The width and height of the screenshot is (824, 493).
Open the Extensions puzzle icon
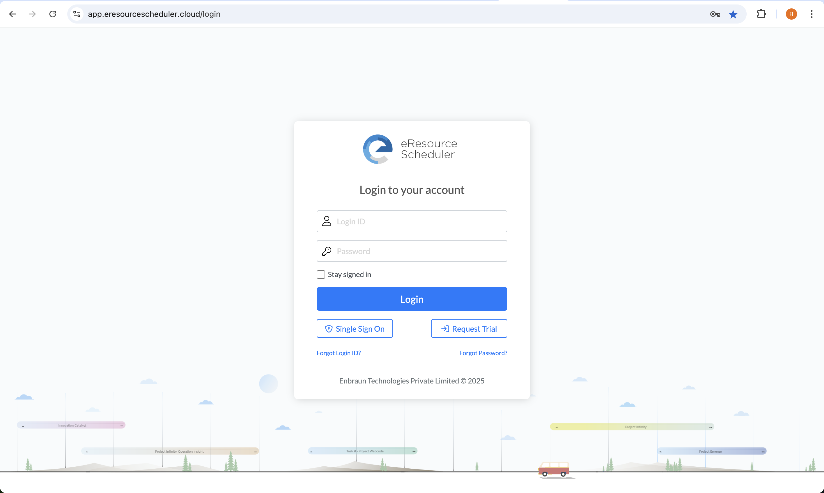coord(761,14)
